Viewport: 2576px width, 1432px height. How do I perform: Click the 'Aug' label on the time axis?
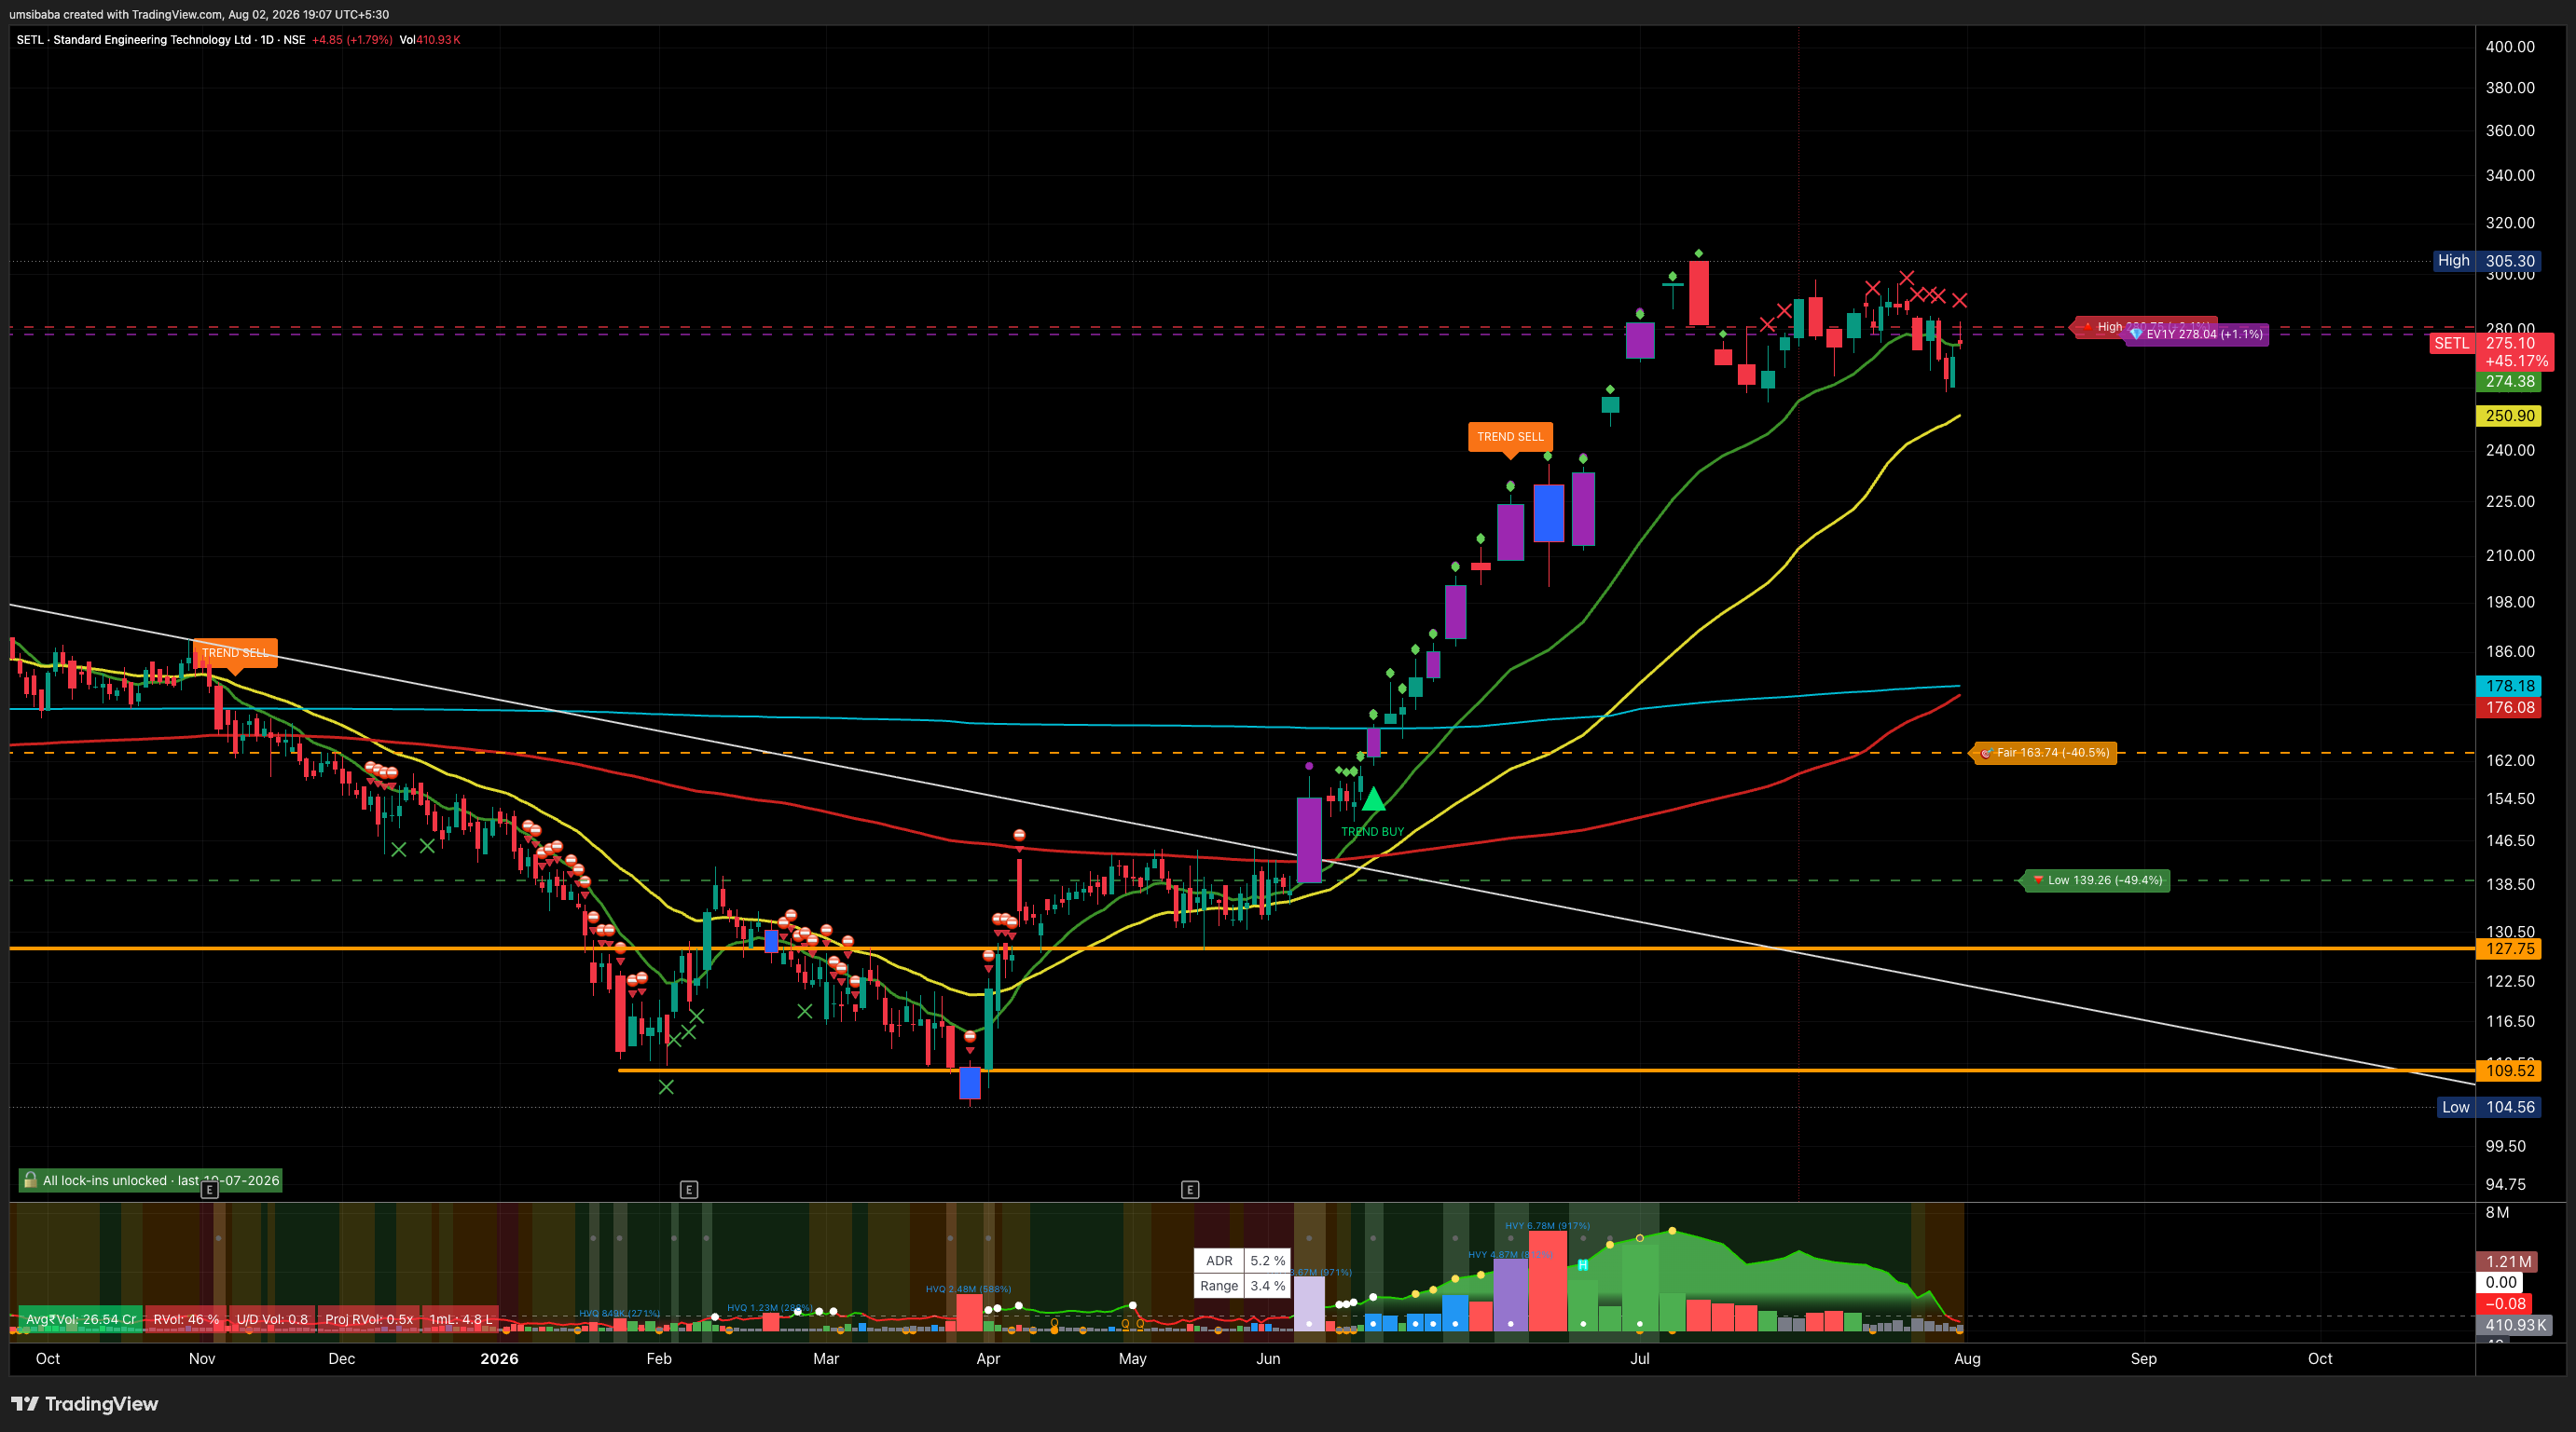coord(1967,1359)
